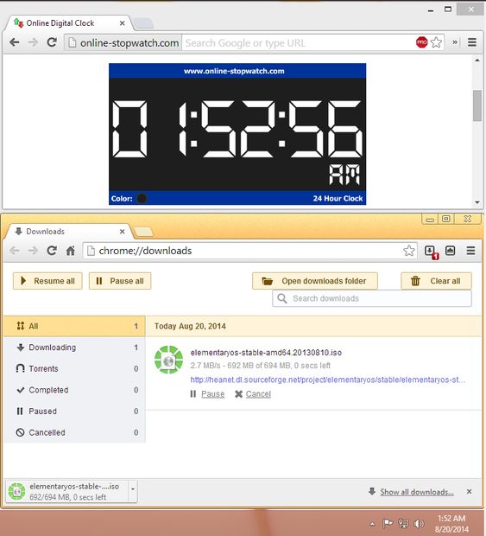The width and height of the screenshot is (486, 536).
Task: Click the Color swatch circle on the clock
Action: click(x=142, y=198)
